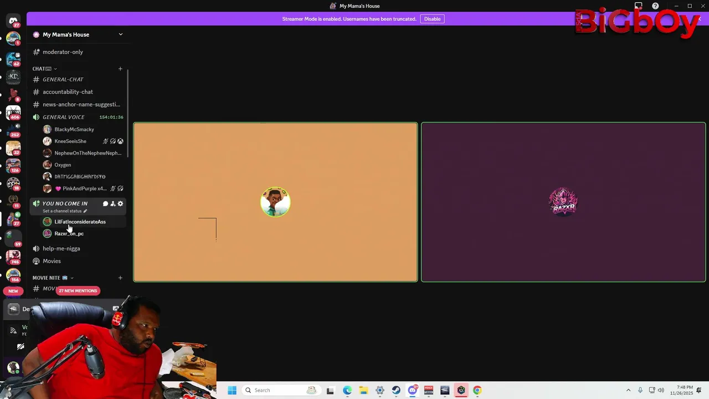Disable Streamer Mode from the banner
Viewport: 709px width, 399px height.
coord(432,19)
